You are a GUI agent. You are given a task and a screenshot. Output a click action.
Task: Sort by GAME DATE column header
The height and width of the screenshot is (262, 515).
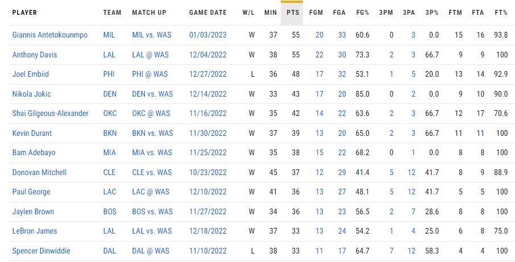[208, 13]
